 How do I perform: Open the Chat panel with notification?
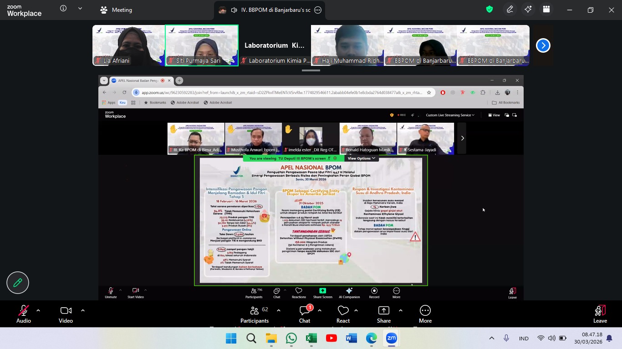coord(305,314)
